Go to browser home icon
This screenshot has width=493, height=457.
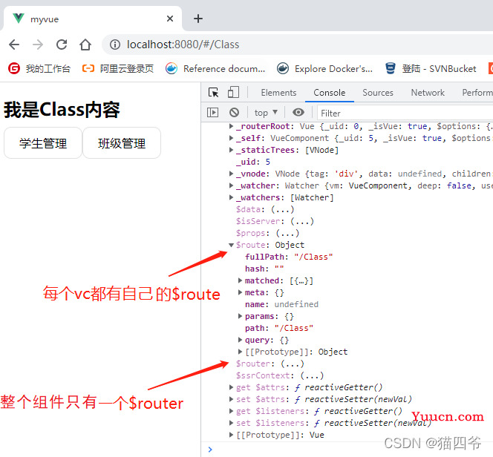[85, 45]
